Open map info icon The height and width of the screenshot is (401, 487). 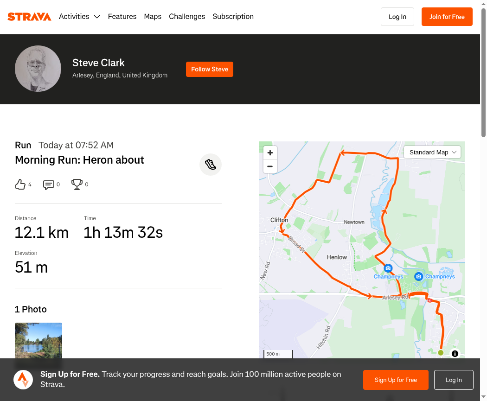coord(455,354)
